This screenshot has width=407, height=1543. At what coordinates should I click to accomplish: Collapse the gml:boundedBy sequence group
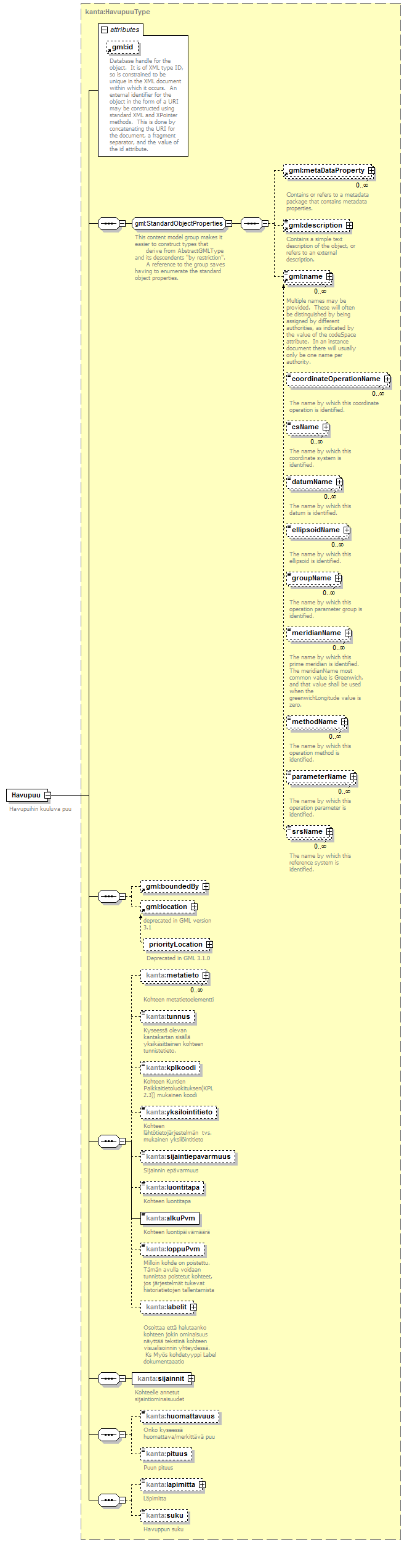122,896
